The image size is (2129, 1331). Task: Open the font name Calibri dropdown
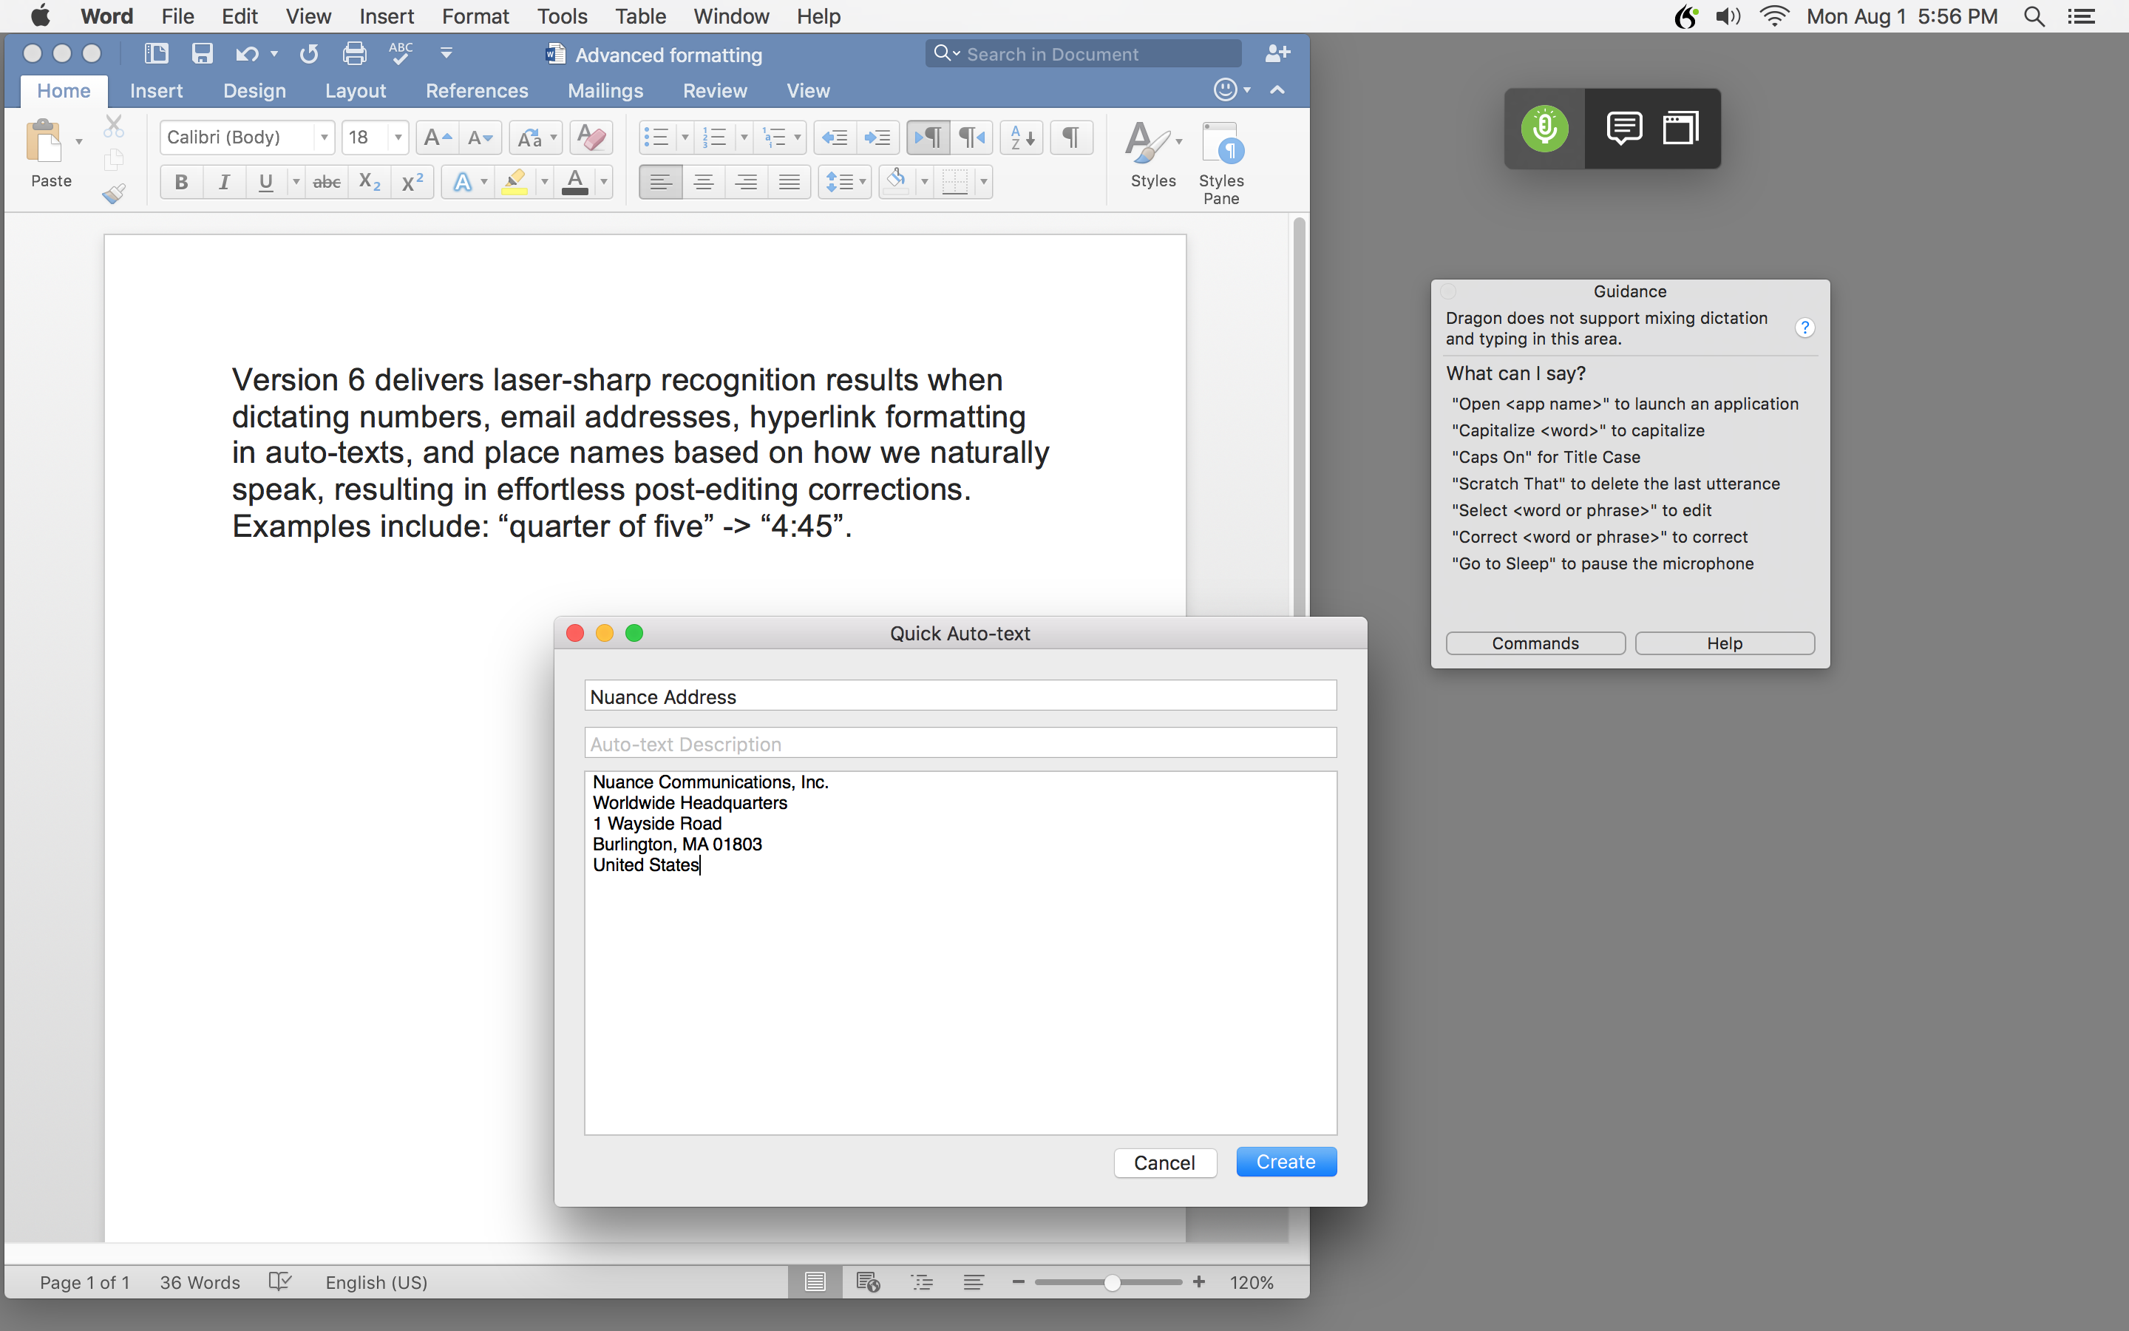(325, 138)
